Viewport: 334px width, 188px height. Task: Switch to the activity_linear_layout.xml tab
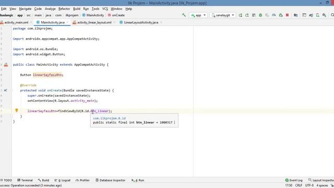click(x=94, y=22)
